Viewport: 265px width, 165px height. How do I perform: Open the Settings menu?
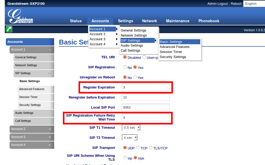125,21
